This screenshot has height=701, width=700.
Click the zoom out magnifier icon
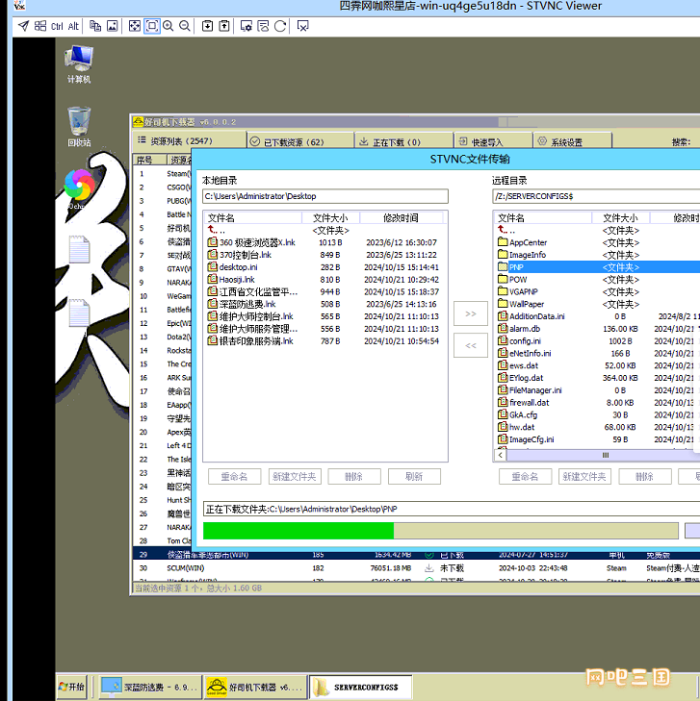coord(185,26)
